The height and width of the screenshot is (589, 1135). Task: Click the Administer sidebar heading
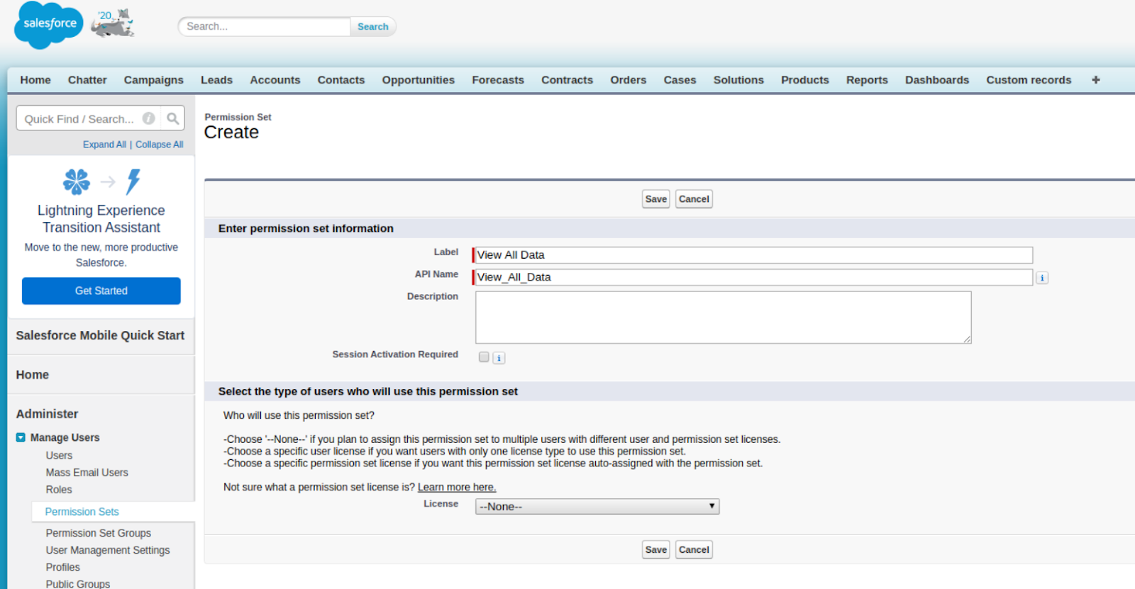point(47,414)
